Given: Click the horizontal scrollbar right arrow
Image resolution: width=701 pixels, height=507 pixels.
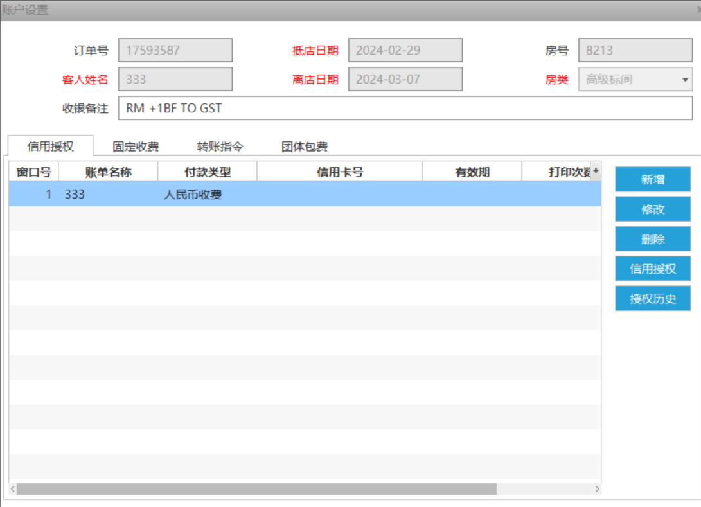Looking at the screenshot, I should point(597,490).
